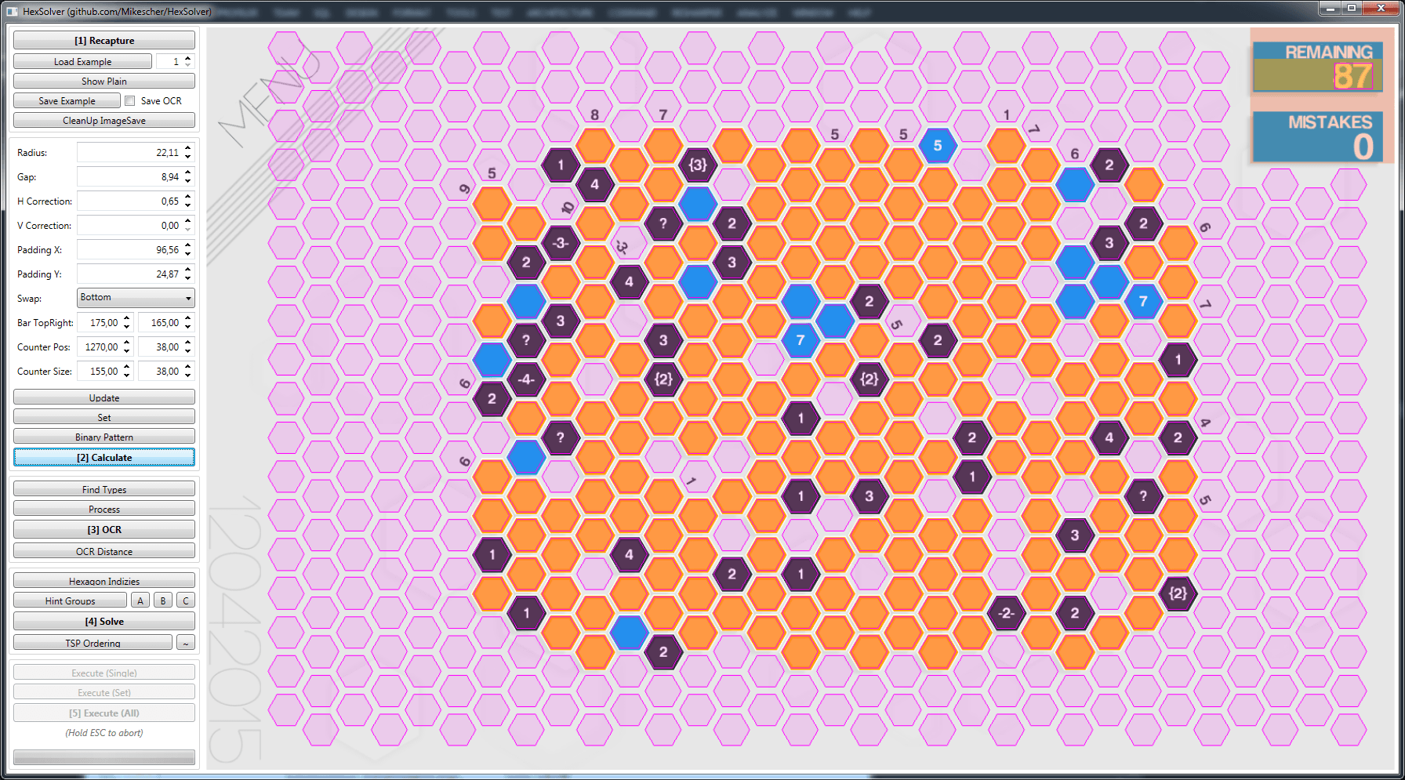The height and width of the screenshot is (780, 1405).
Task: Select the dark hexagon labeled -3-
Action: tap(560, 243)
